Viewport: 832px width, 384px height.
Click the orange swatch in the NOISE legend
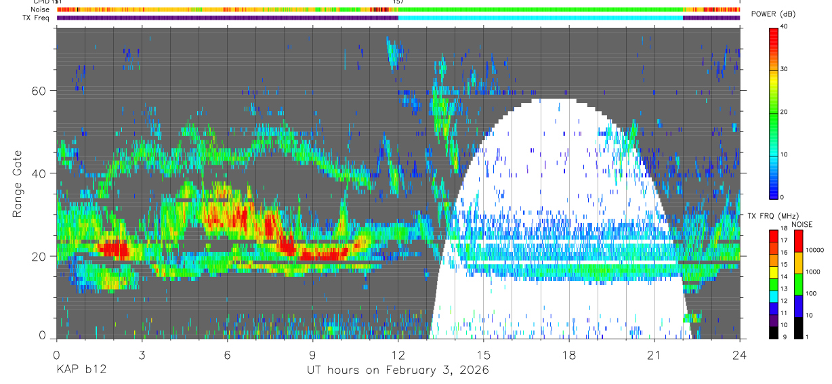pos(797,262)
